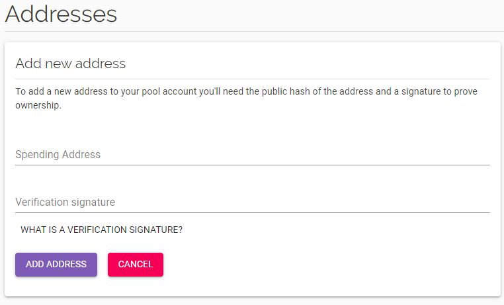
Task: Click the pink Cancel button
Action: click(136, 265)
